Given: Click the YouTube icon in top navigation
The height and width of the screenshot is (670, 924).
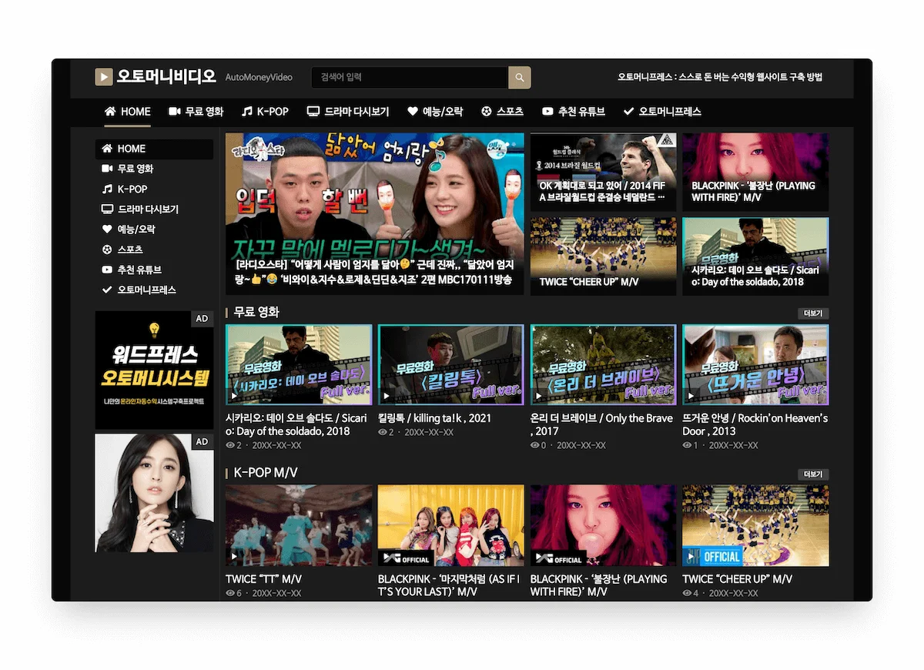Looking at the screenshot, I should click(x=547, y=112).
